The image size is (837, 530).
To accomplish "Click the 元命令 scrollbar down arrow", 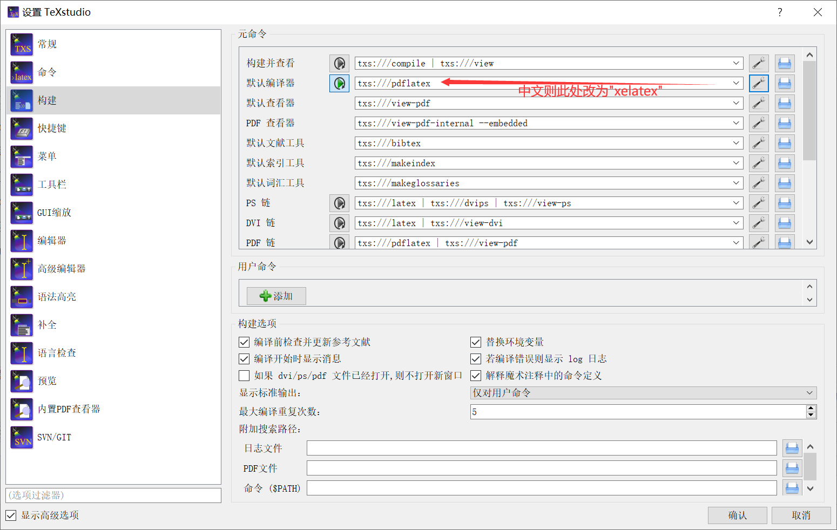I will coord(809,242).
